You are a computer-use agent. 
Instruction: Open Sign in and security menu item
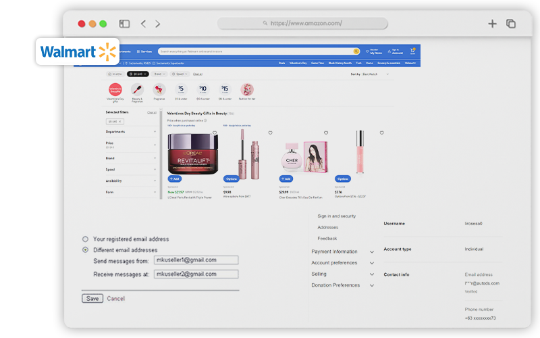(336, 216)
